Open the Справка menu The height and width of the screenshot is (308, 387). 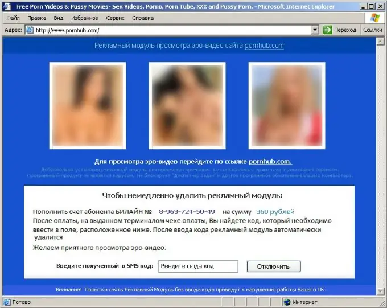[x=143, y=18]
